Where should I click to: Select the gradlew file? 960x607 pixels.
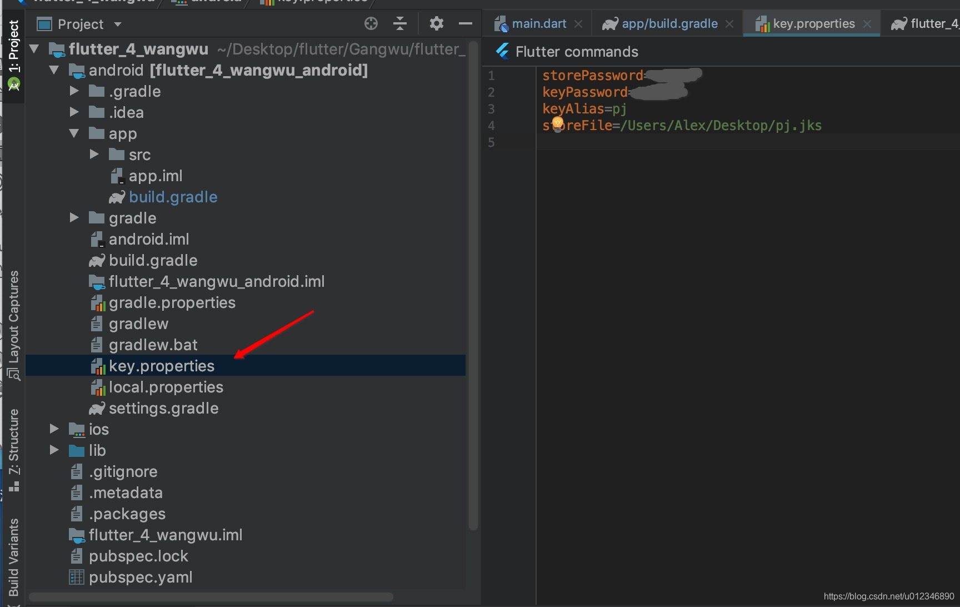138,324
